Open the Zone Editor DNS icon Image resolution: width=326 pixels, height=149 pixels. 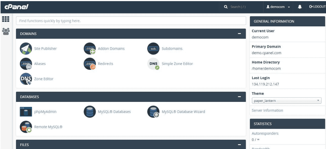(x=26, y=79)
